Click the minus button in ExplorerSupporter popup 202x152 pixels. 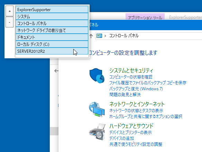point(10,22)
